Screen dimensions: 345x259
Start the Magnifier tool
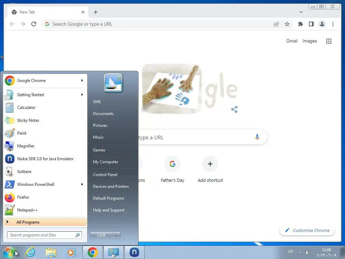45,146
